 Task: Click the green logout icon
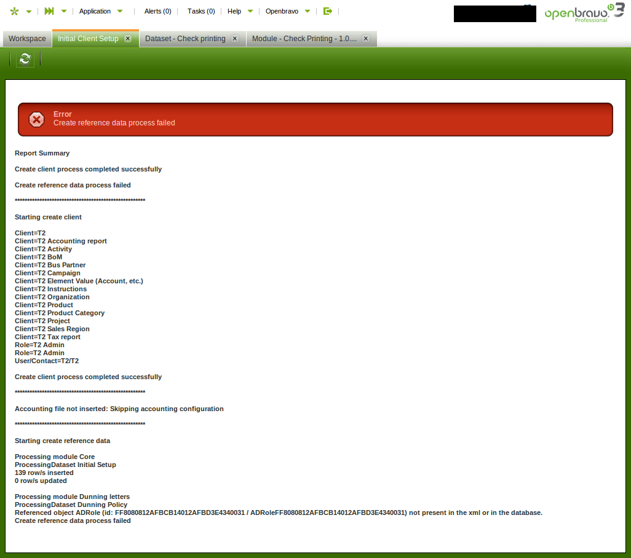(x=328, y=11)
